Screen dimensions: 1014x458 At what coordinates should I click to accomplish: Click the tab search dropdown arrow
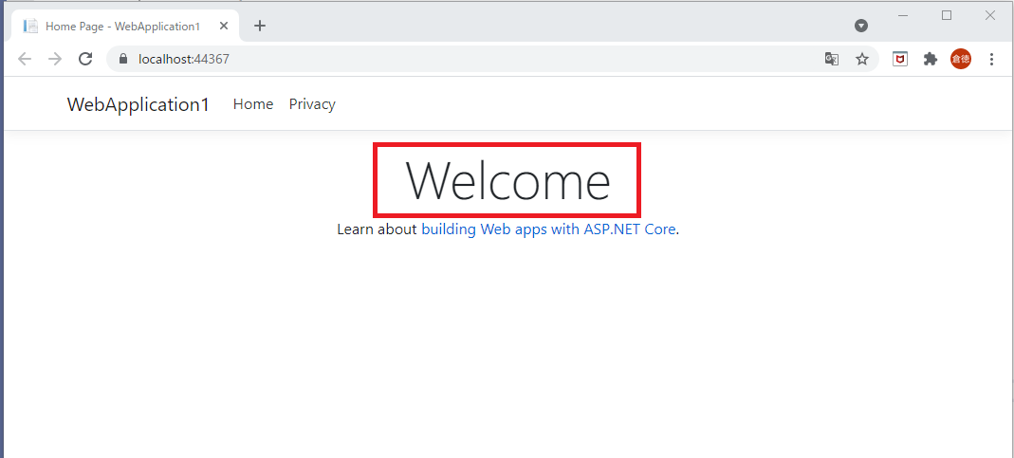[860, 26]
